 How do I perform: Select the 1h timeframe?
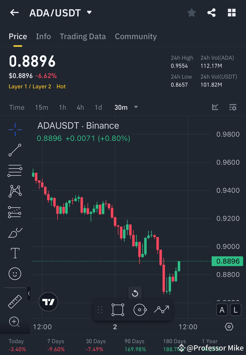[x=62, y=107]
